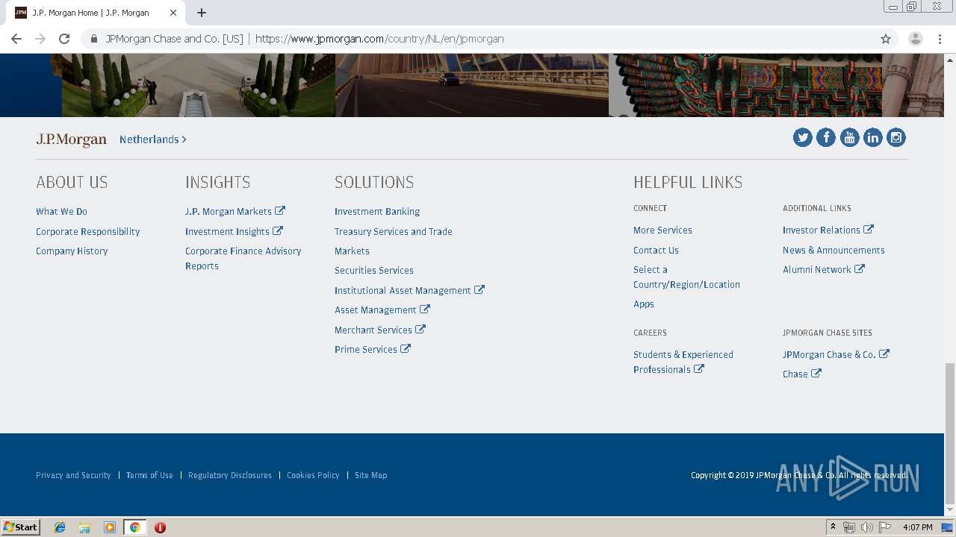
Task: Open Investor Relations external link
Action: pyautogui.click(x=828, y=230)
